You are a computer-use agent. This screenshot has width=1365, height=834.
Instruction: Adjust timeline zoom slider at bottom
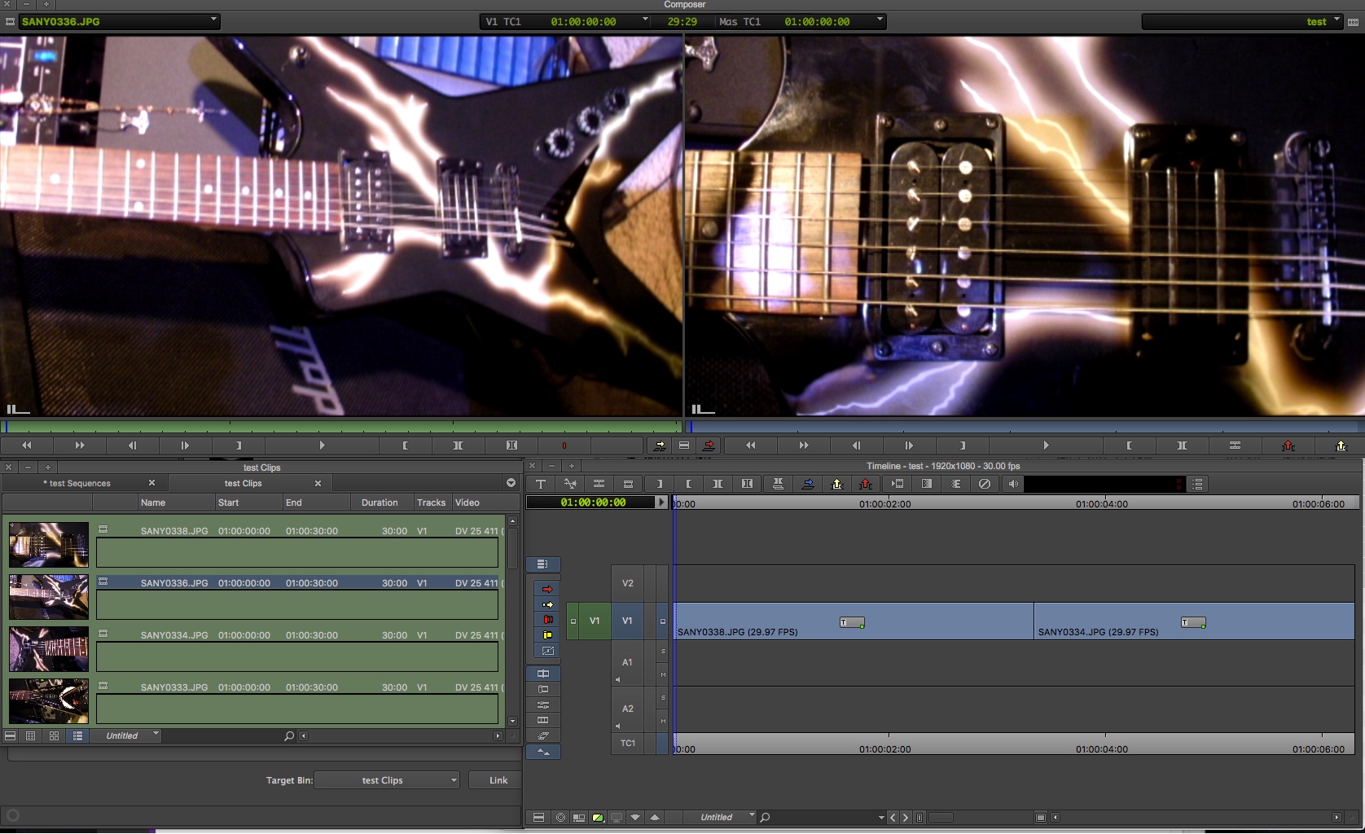[x=941, y=817]
